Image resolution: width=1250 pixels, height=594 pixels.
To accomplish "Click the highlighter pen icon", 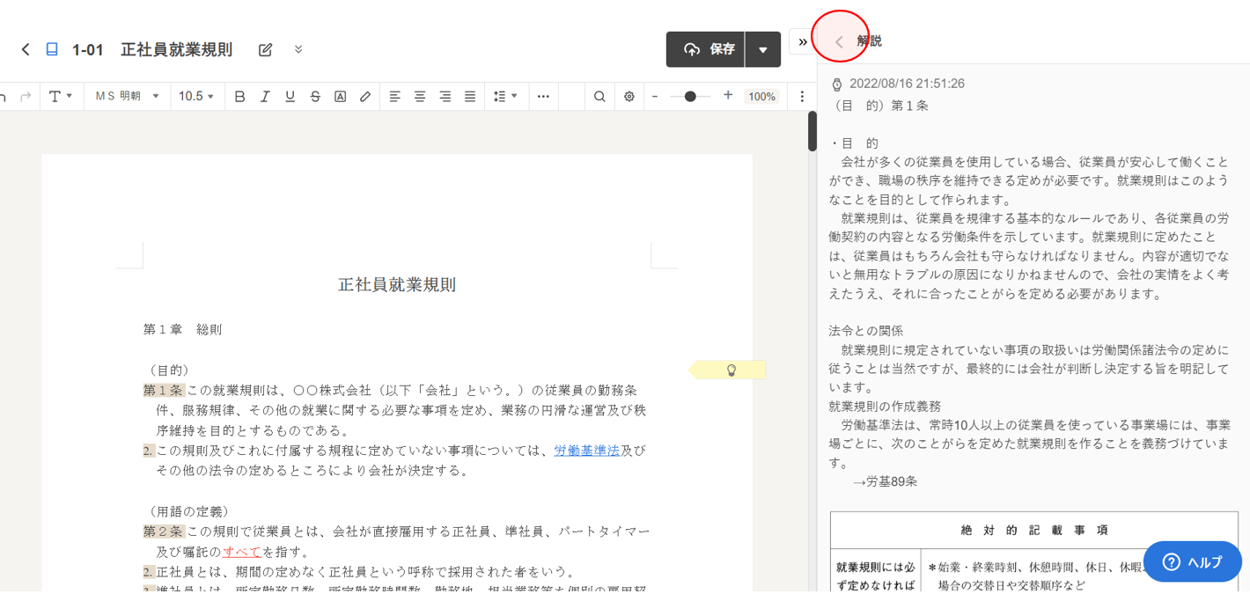I will 365,97.
